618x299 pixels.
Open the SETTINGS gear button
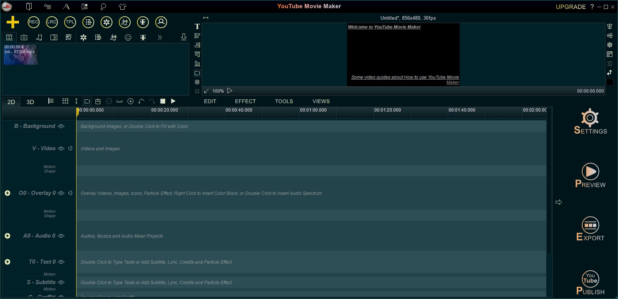pyautogui.click(x=590, y=121)
